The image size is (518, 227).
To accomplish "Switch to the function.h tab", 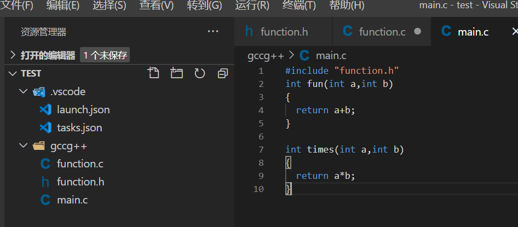I will (283, 31).
